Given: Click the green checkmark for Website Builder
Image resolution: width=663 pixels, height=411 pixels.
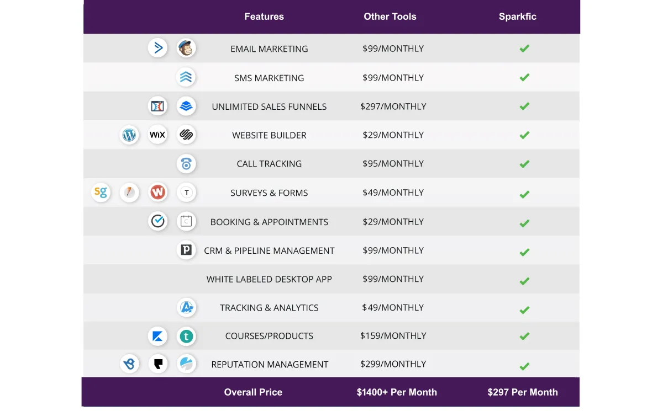Looking at the screenshot, I should pyautogui.click(x=524, y=135).
